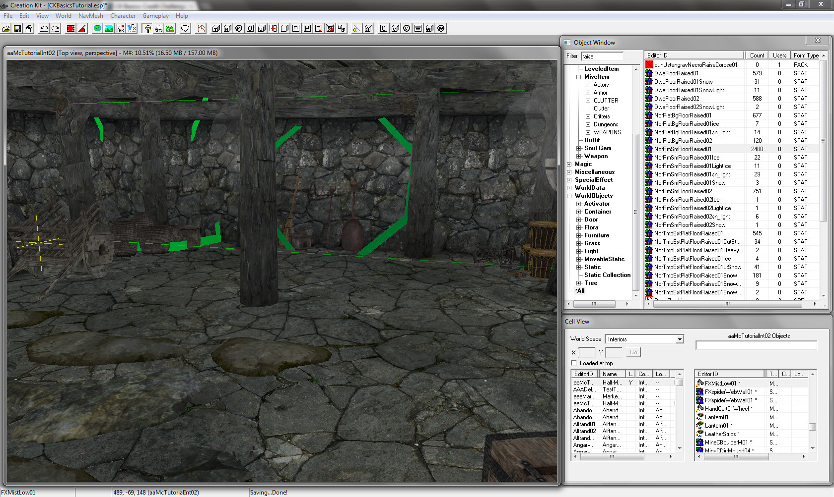834x497 pixels.
Task: Expand the Soul Gem tree node
Action: point(579,148)
